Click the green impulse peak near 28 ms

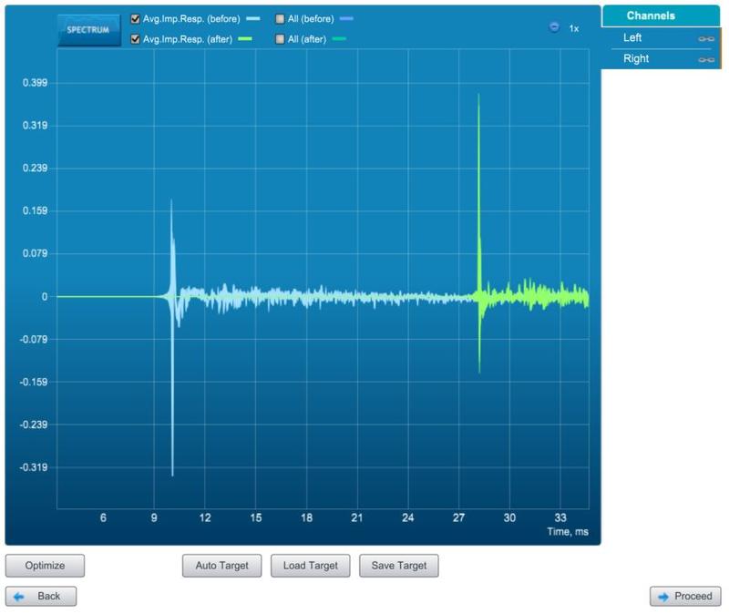tap(479, 95)
